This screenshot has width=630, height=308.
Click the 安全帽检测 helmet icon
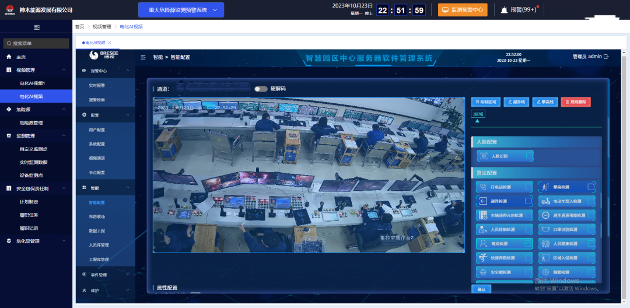tap(482, 272)
